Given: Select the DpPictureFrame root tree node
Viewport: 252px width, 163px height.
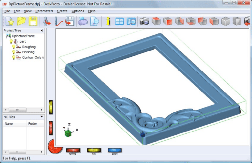Looking at the screenshot, I should (24, 36).
